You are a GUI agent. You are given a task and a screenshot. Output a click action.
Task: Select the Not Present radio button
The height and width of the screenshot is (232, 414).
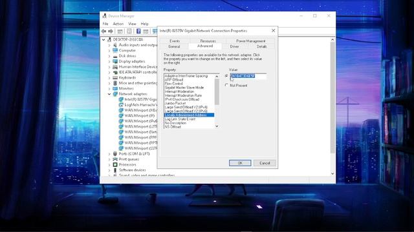(226, 85)
